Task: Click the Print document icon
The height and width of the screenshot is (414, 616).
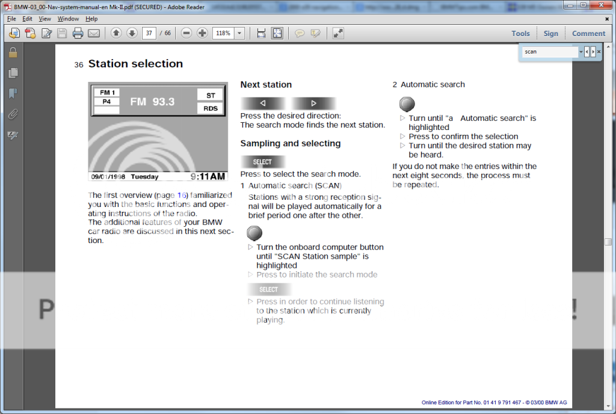Action: point(78,33)
